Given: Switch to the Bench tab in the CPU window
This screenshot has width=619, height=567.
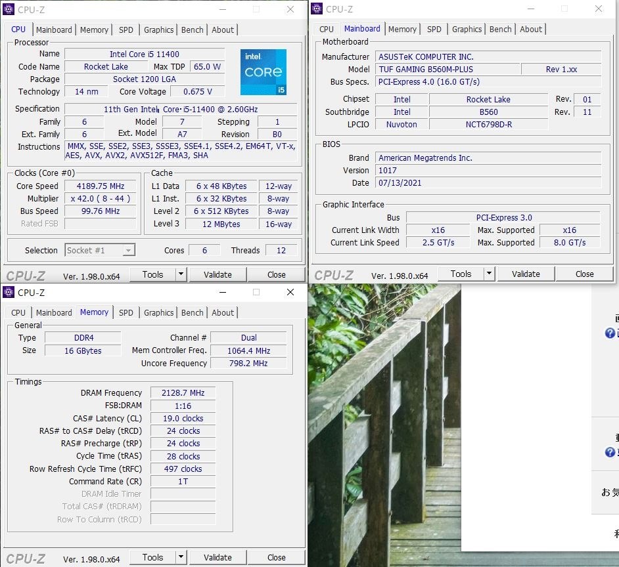Looking at the screenshot, I should [x=193, y=30].
